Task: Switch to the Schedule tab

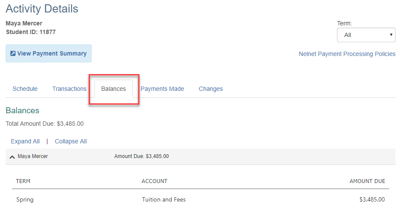Action: pyautogui.click(x=25, y=89)
